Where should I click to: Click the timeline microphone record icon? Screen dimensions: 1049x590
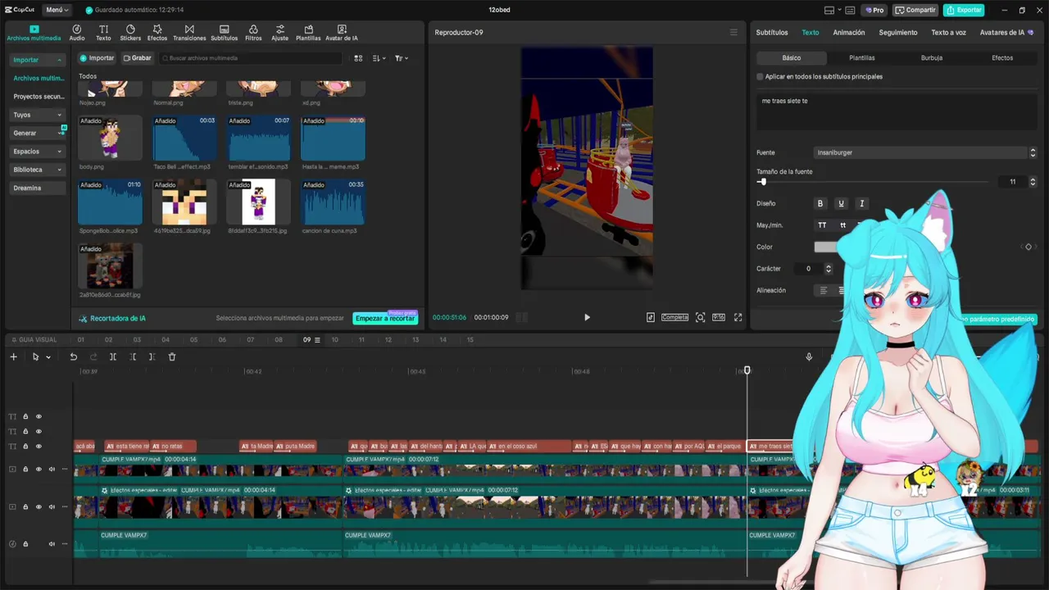pos(809,356)
